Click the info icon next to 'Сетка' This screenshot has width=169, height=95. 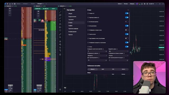(x=88, y=47)
